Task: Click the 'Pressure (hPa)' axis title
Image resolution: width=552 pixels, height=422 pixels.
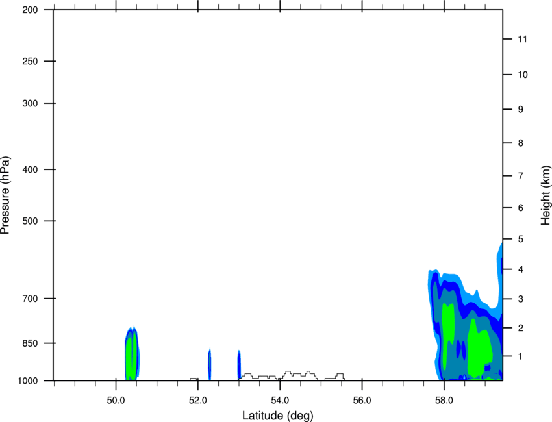Action: click(5, 195)
